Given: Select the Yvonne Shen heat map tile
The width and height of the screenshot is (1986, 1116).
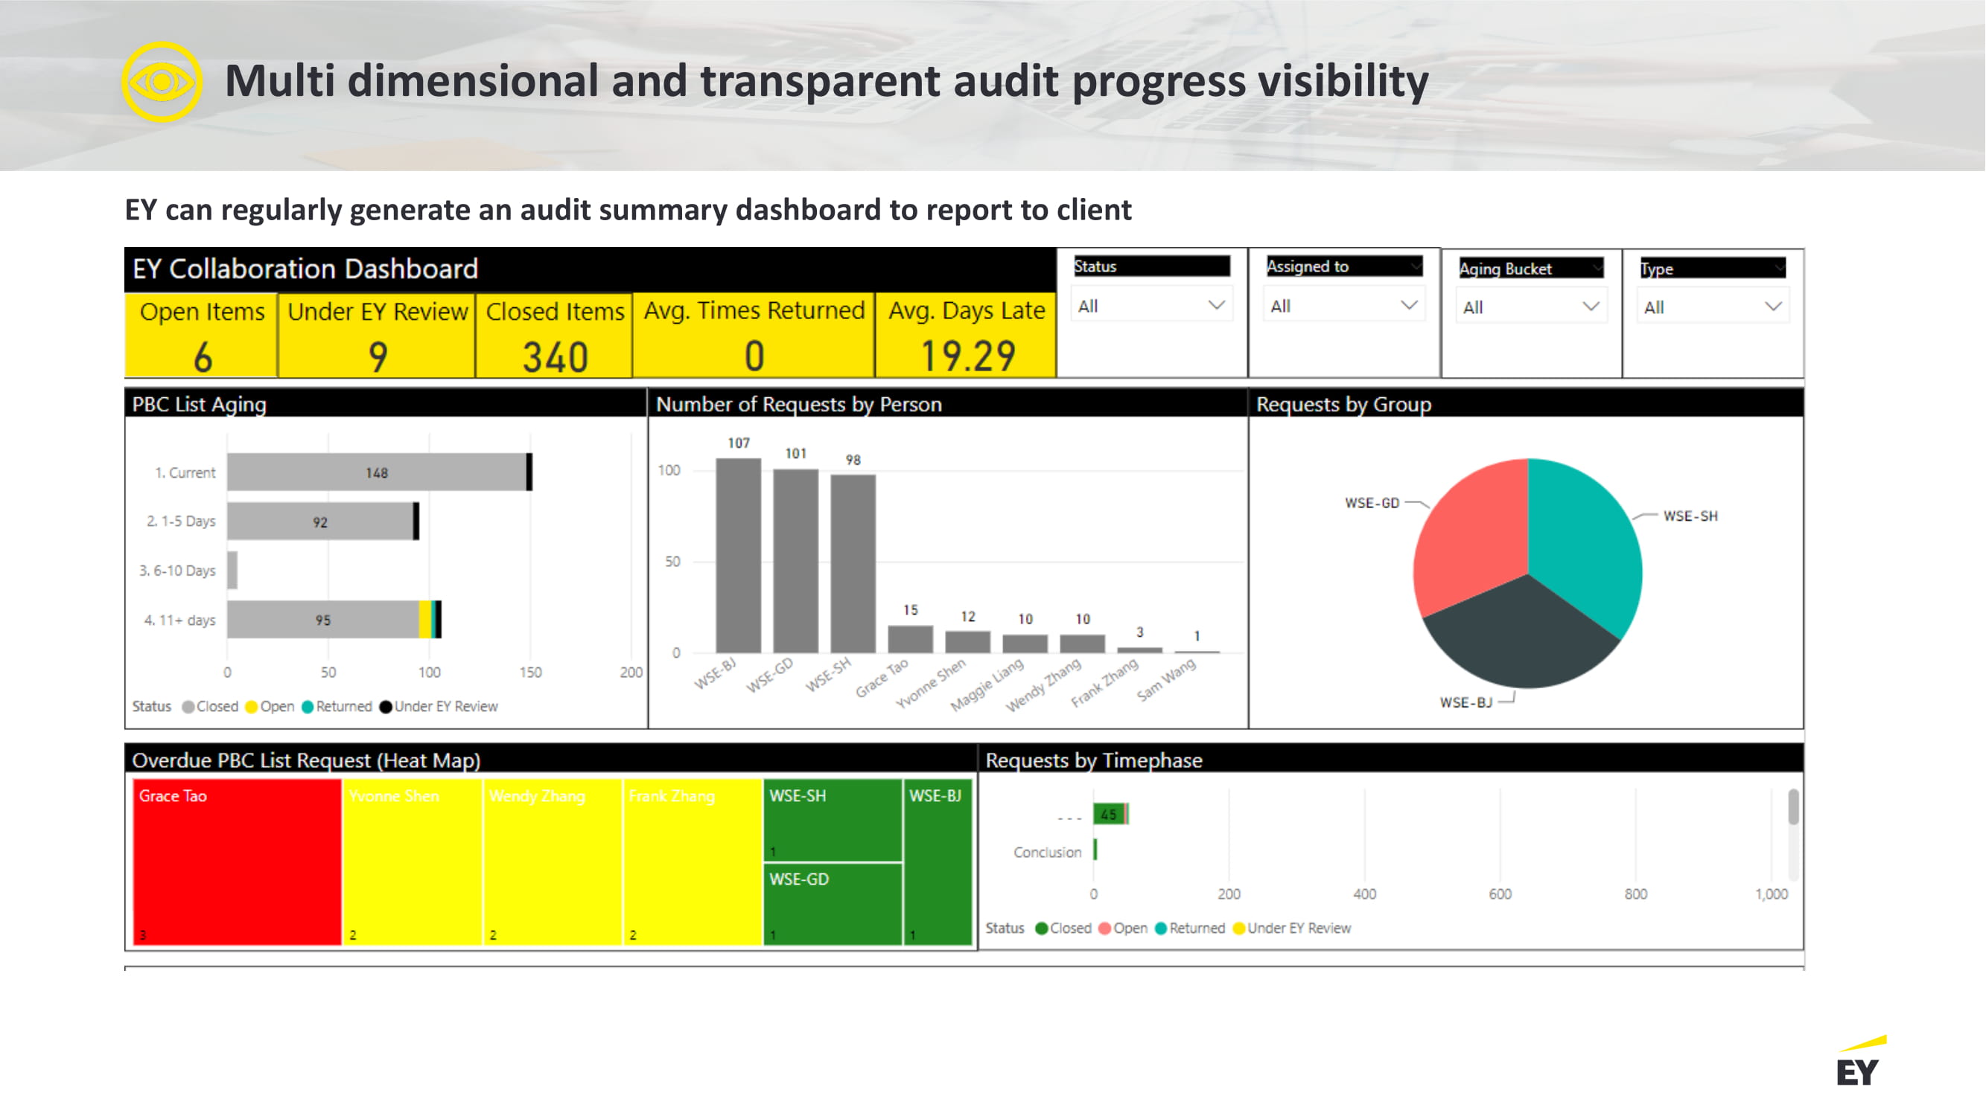Looking at the screenshot, I should [x=413, y=862].
